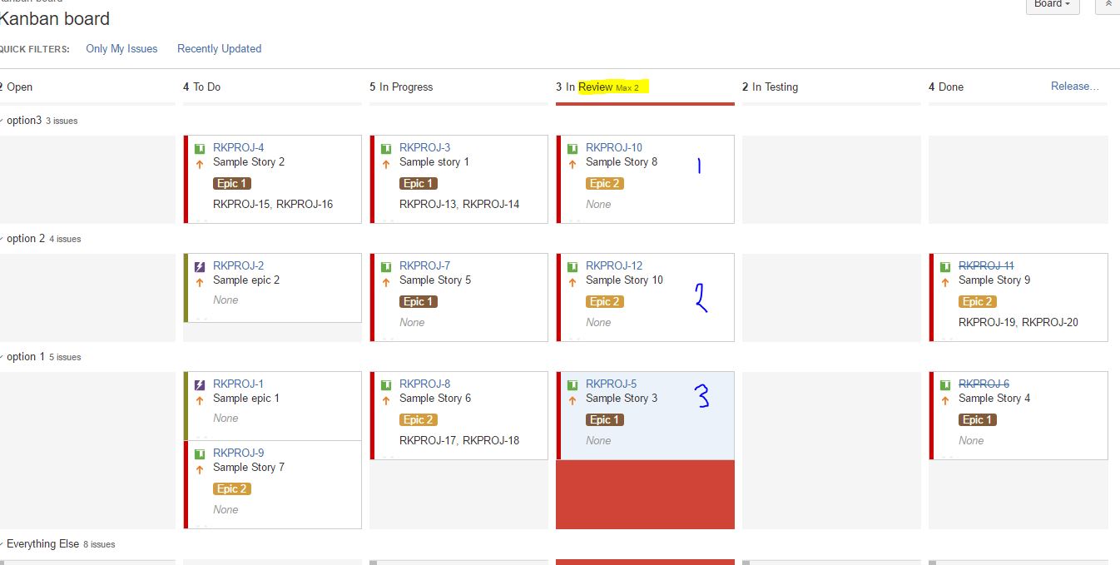The width and height of the screenshot is (1120, 565).
Task: Click the priority arrow on Sample Story 6
Action: click(386, 401)
